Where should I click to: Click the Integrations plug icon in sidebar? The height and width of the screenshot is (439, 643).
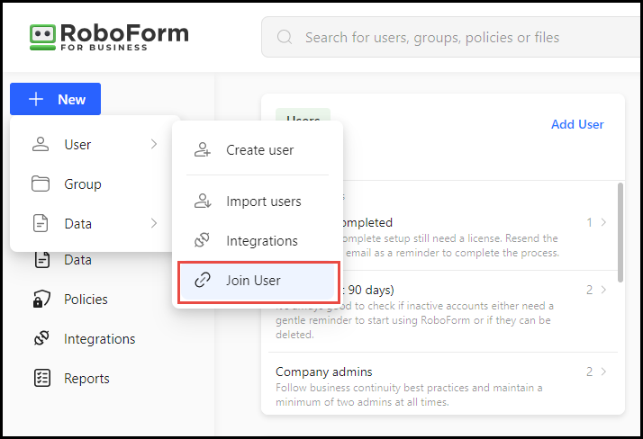pyautogui.click(x=41, y=339)
